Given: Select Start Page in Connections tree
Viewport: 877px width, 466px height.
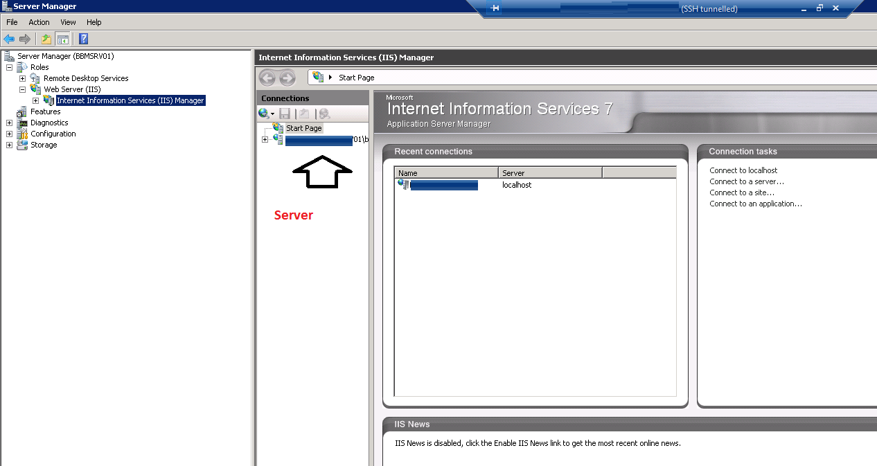Looking at the screenshot, I should (x=304, y=128).
